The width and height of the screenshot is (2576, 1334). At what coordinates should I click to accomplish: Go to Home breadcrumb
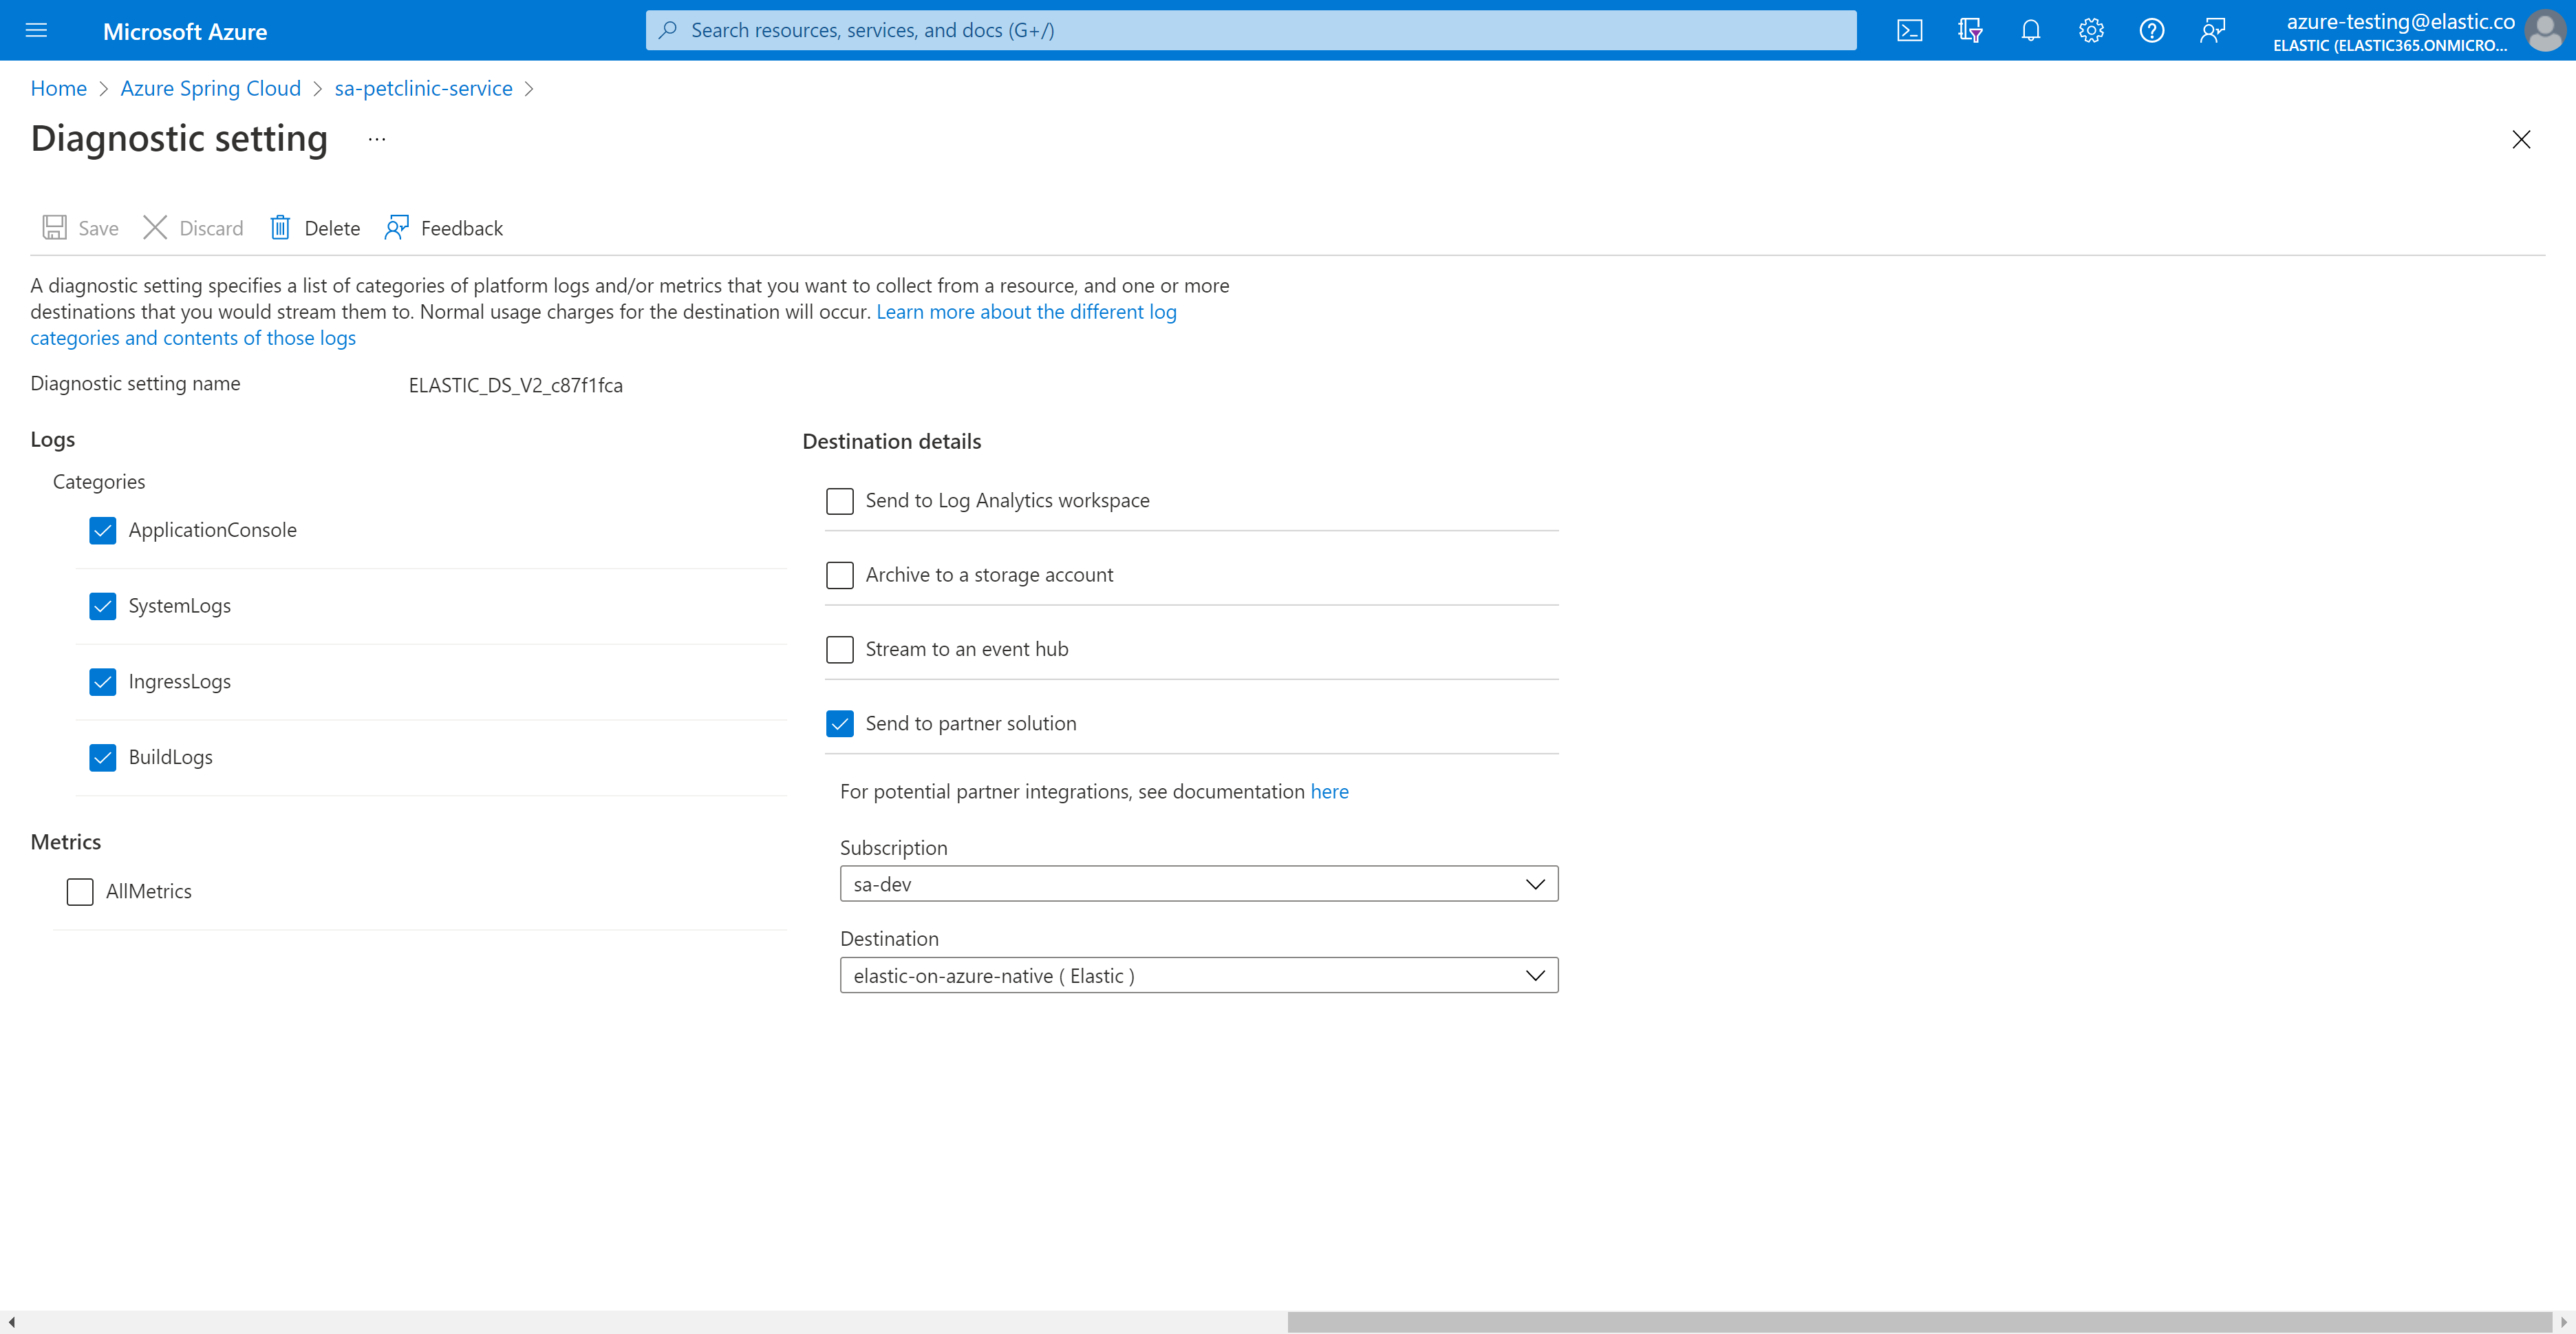click(58, 88)
